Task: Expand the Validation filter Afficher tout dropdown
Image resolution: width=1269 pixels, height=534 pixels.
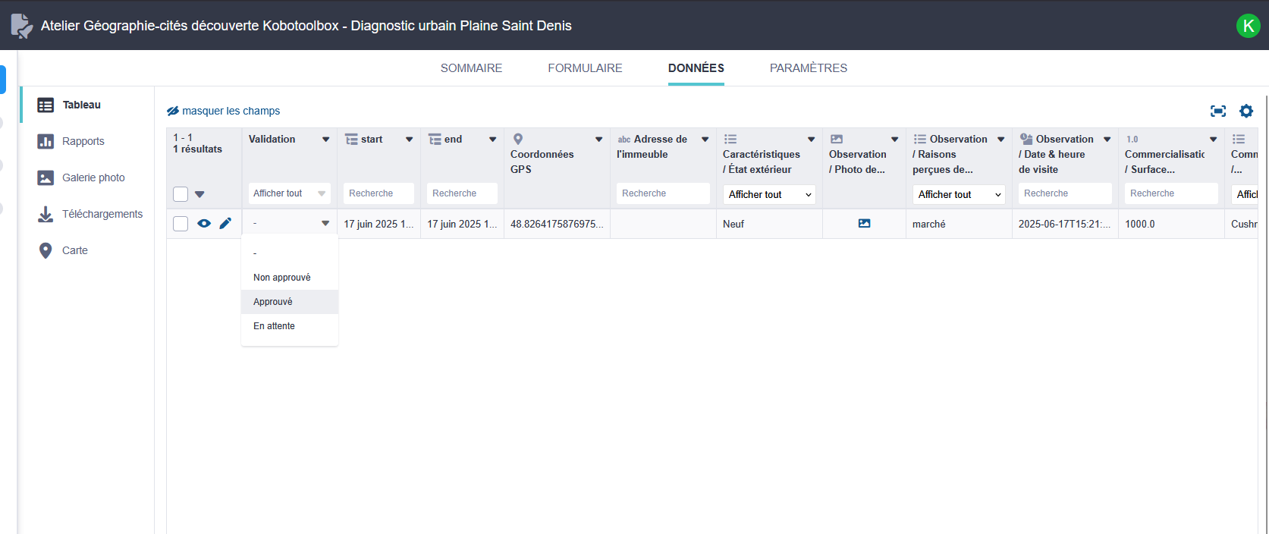Action: (289, 193)
